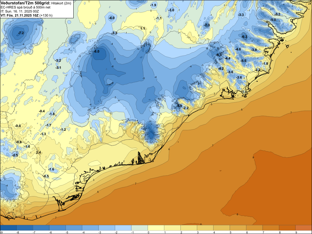The height and width of the screenshot is (234, 312).
Task: Click the -3.8 temperature value
Action: (x=254, y=50)
